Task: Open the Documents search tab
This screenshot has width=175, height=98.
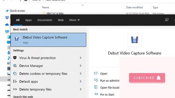Action: (45, 20)
